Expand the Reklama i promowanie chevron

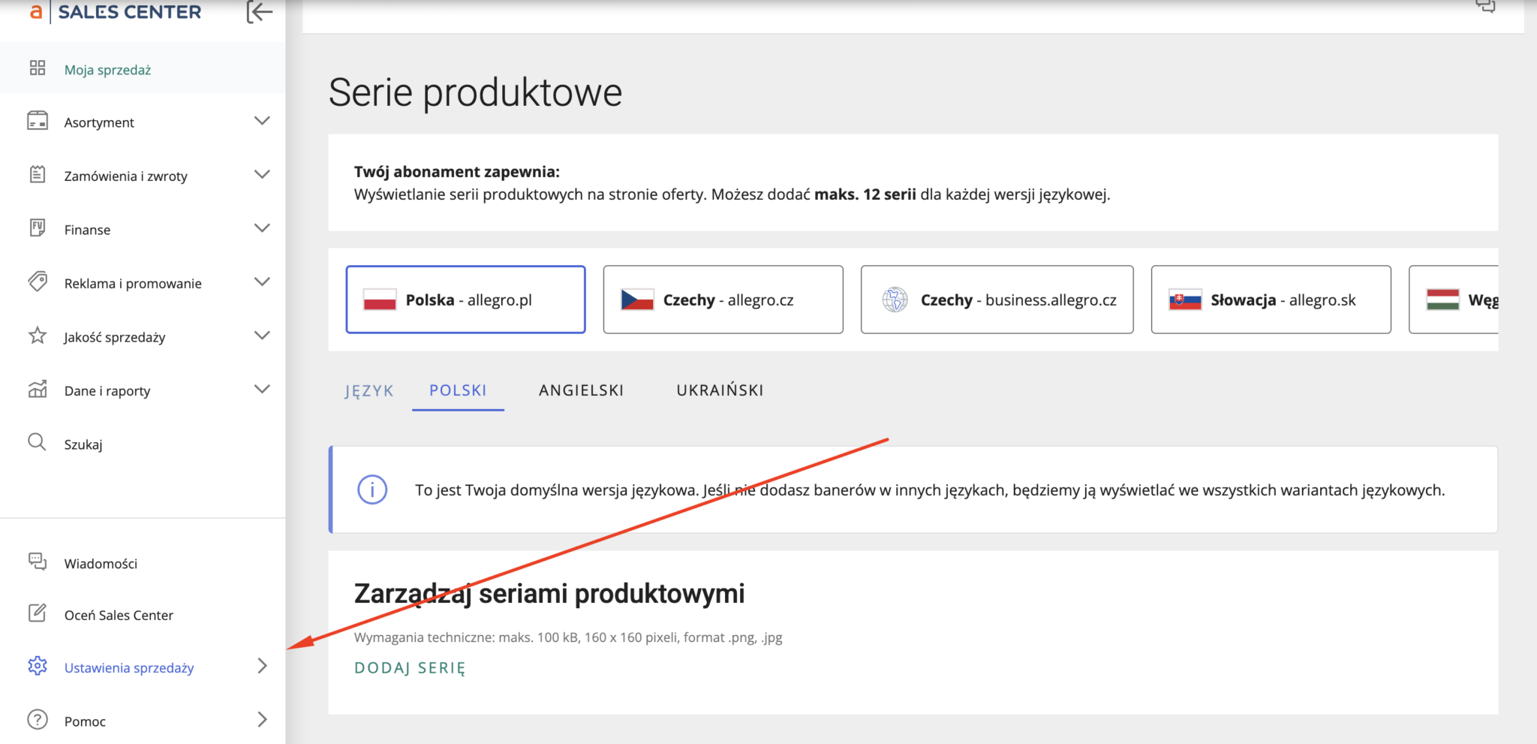pyautogui.click(x=262, y=282)
